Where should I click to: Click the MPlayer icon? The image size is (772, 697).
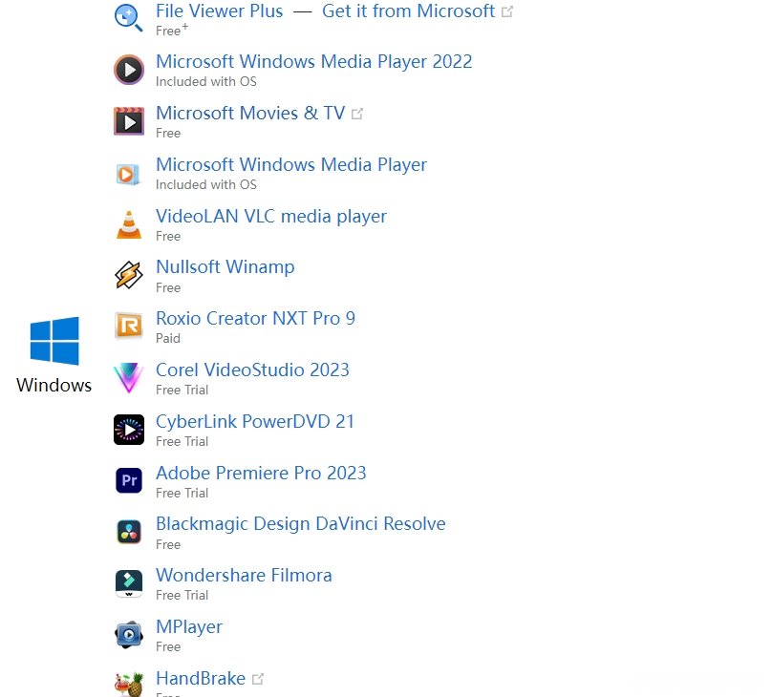tap(129, 635)
